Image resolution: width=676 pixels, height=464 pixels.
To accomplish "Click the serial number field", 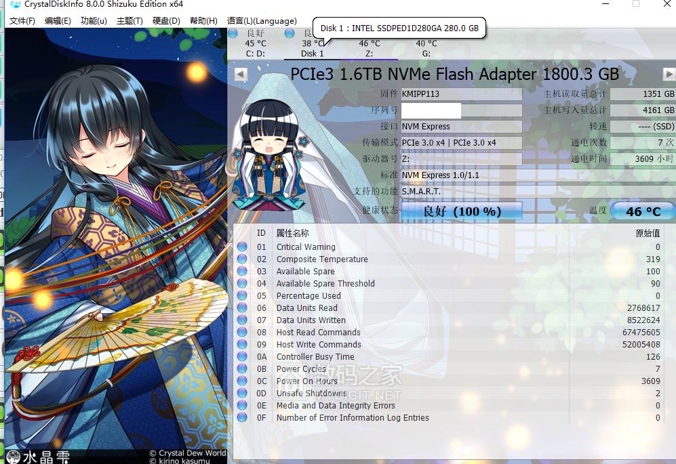I will point(462,110).
